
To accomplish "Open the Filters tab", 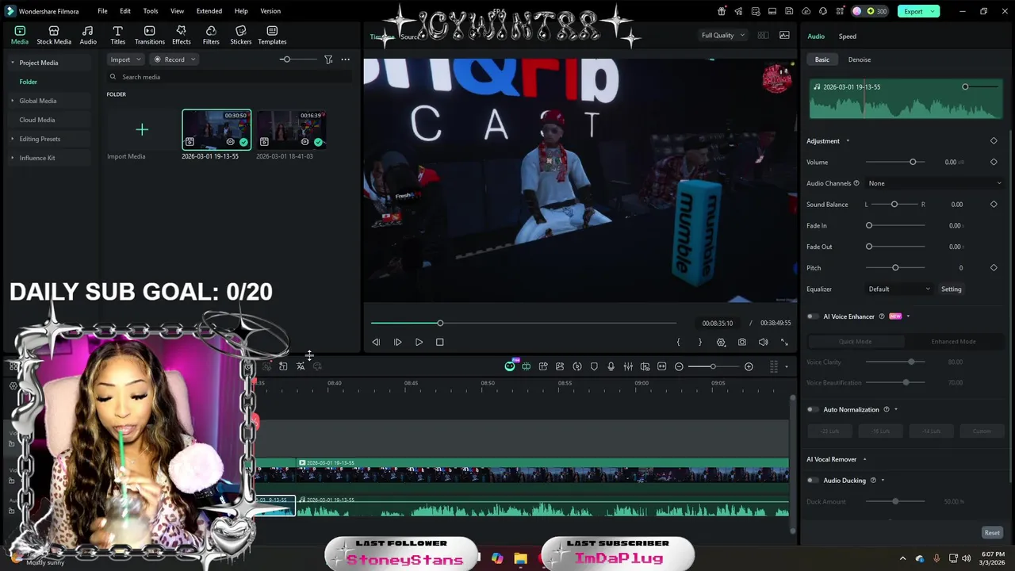I will point(211,35).
